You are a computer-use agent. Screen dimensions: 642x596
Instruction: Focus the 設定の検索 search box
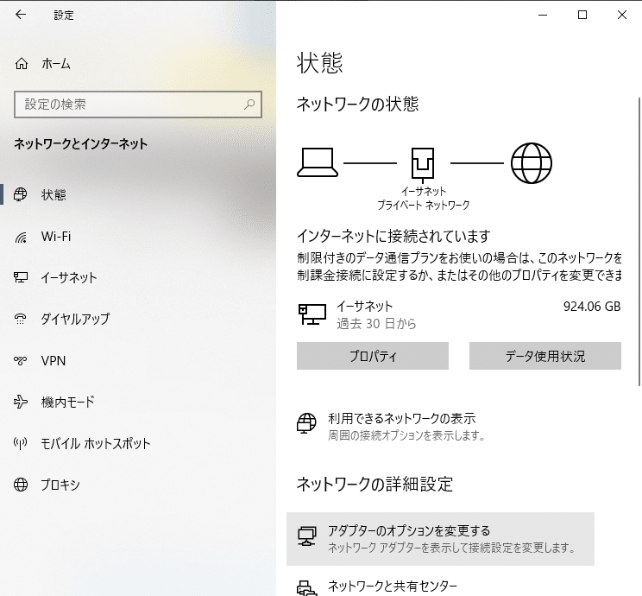[138, 105]
